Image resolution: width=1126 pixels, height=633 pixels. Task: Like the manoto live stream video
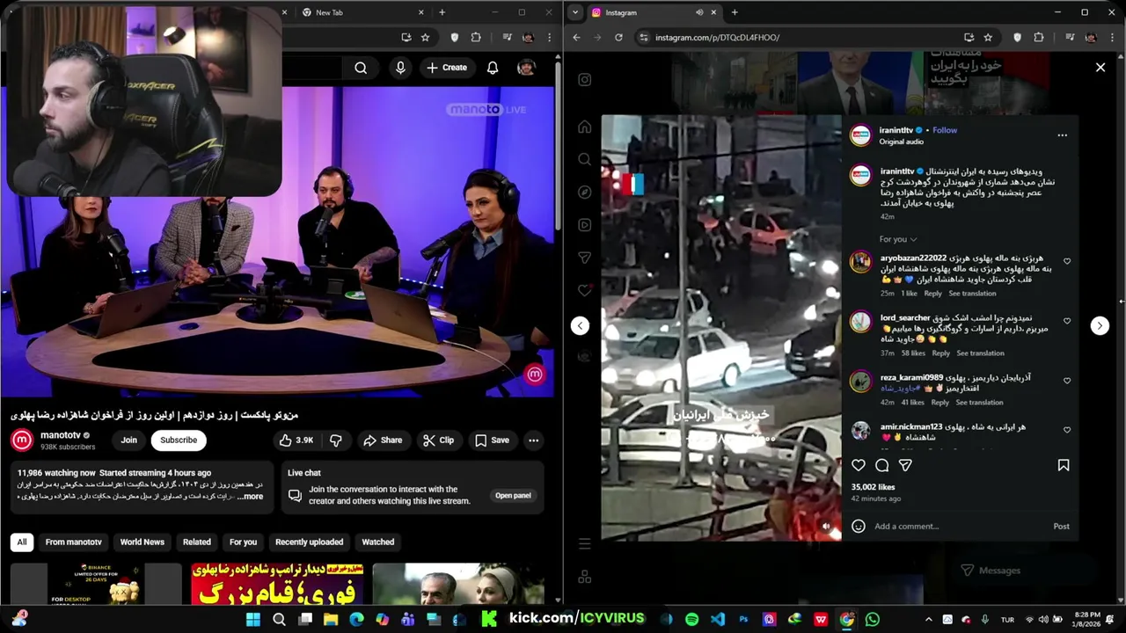(x=296, y=440)
